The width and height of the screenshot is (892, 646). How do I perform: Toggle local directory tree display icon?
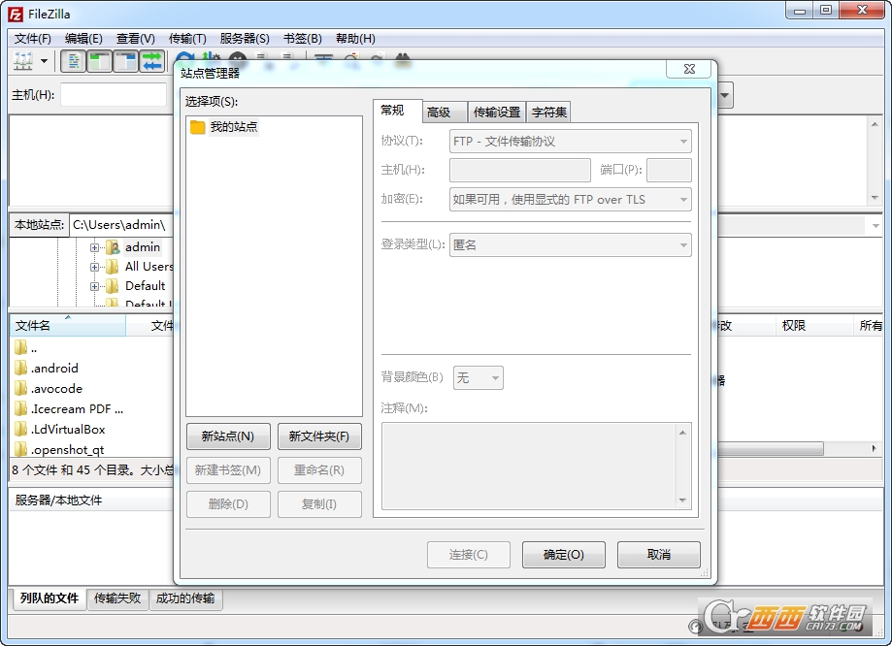(x=99, y=61)
